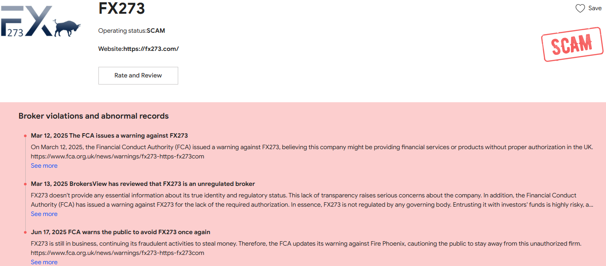The width and height of the screenshot is (606, 266).
Task: Click the bull icon in the FX273 logo
Action: coord(67,28)
